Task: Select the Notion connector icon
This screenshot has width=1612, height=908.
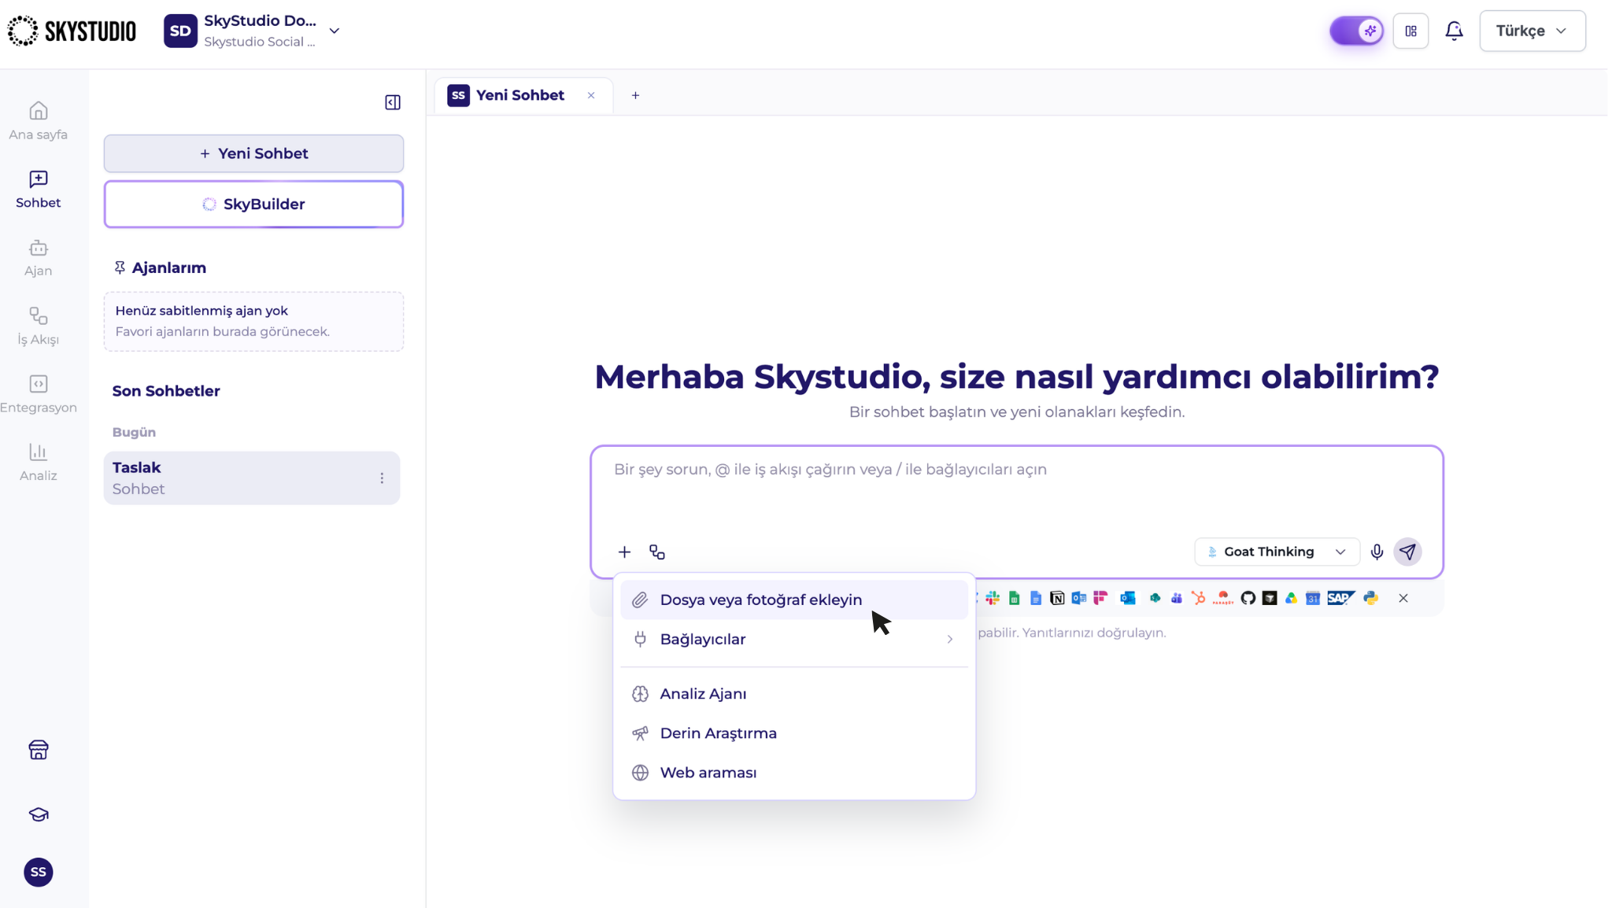Action: coord(1057,598)
